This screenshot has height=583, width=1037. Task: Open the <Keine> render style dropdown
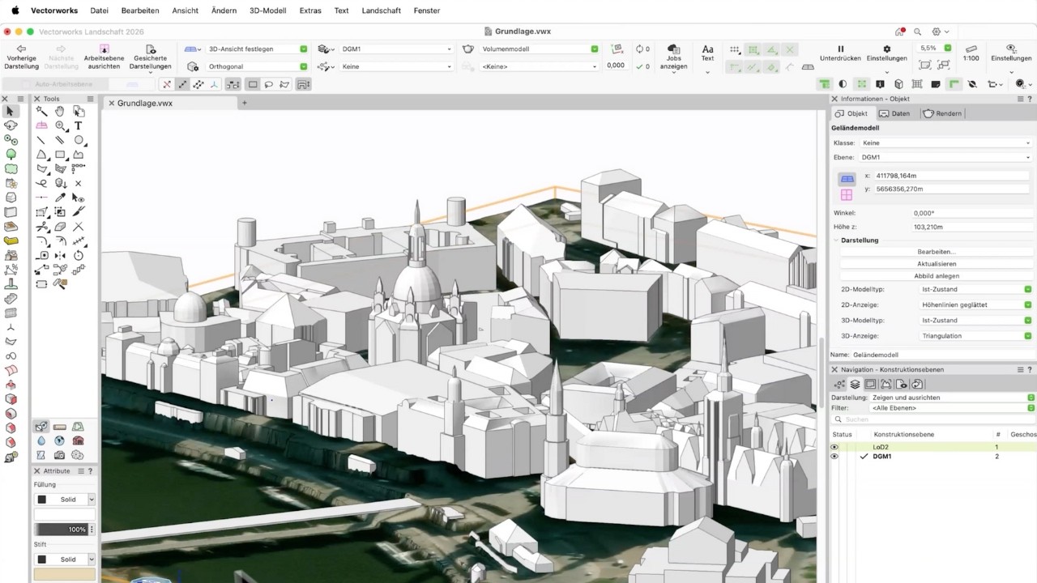(x=539, y=66)
